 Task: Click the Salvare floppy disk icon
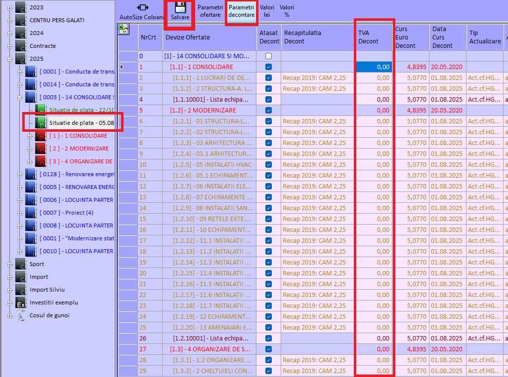[180, 8]
